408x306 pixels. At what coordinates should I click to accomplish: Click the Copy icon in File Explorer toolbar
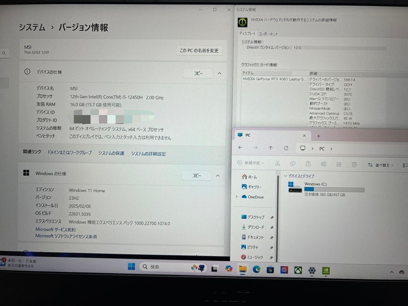point(293,164)
